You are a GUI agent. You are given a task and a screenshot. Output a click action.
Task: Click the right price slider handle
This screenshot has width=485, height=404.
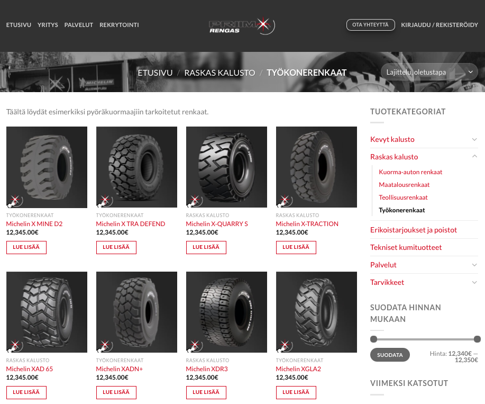point(477,339)
